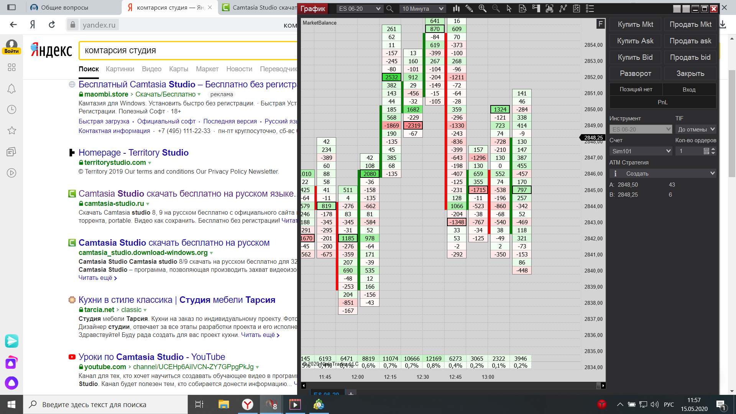Select the drawing tools pencil icon

[469, 8]
